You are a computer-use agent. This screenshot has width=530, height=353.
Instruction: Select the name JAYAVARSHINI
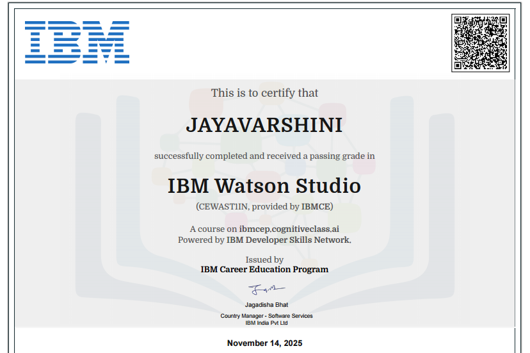point(264,125)
